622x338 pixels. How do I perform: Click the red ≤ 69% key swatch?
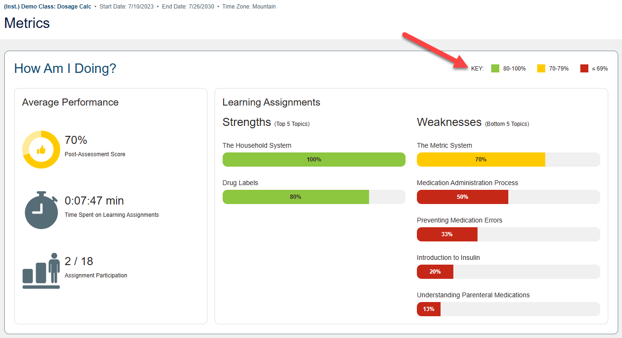pyautogui.click(x=584, y=69)
